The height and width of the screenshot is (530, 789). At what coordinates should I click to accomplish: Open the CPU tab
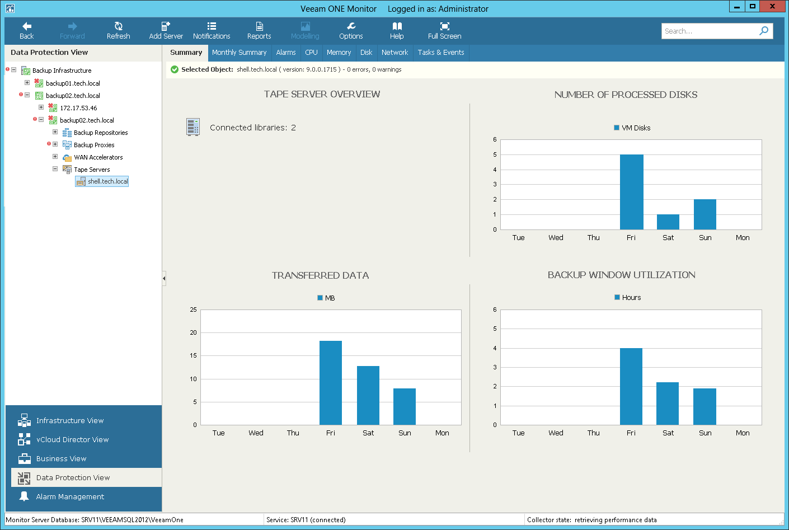click(x=311, y=53)
